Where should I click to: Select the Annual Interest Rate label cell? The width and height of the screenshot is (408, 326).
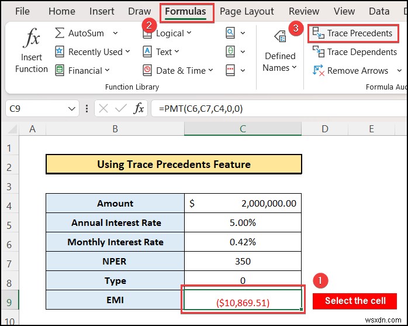pos(115,222)
